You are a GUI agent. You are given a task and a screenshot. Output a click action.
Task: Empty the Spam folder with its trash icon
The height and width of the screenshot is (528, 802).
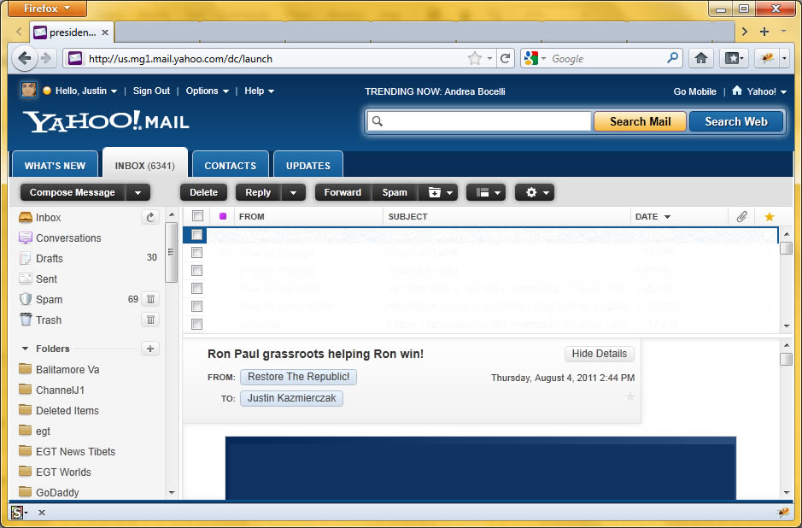pos(150,299)
